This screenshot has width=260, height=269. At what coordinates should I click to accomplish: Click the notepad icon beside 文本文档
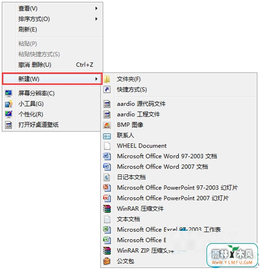[107, 219]
